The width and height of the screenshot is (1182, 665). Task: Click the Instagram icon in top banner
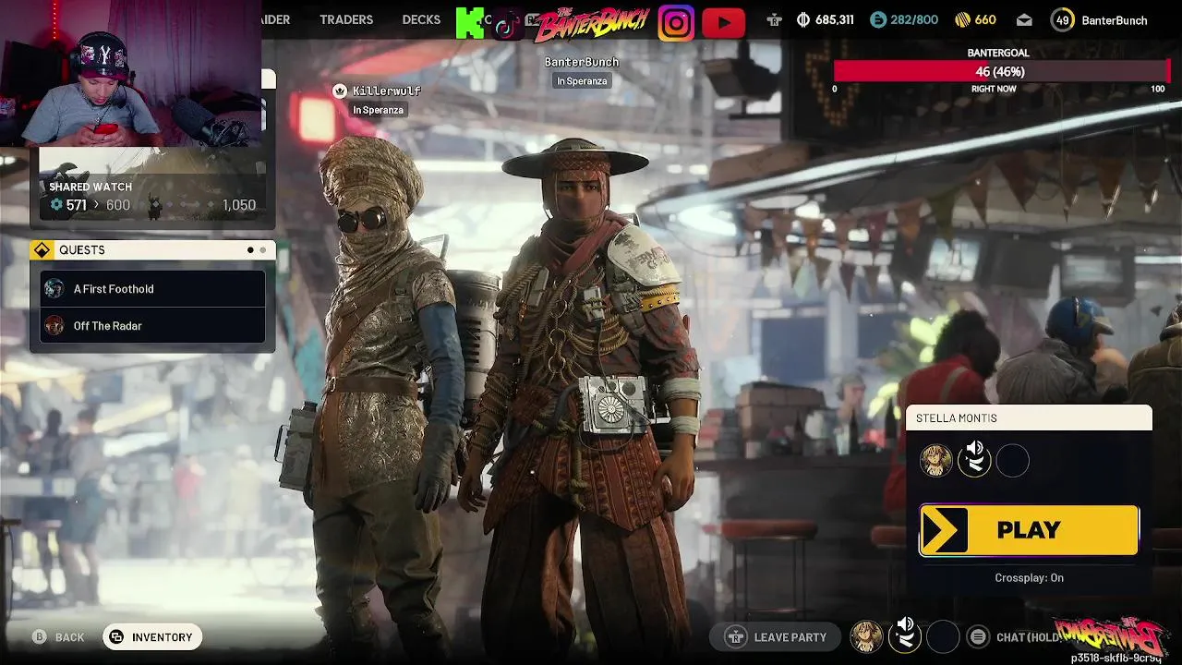point(676,22)
